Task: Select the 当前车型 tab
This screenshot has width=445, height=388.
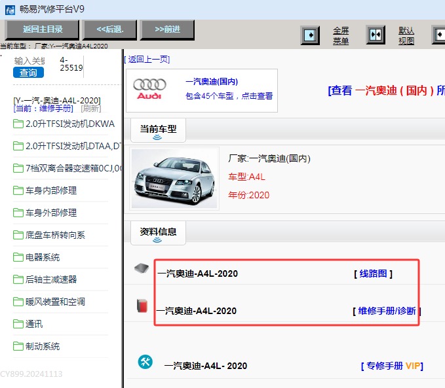Action: [x=158, y=131]
